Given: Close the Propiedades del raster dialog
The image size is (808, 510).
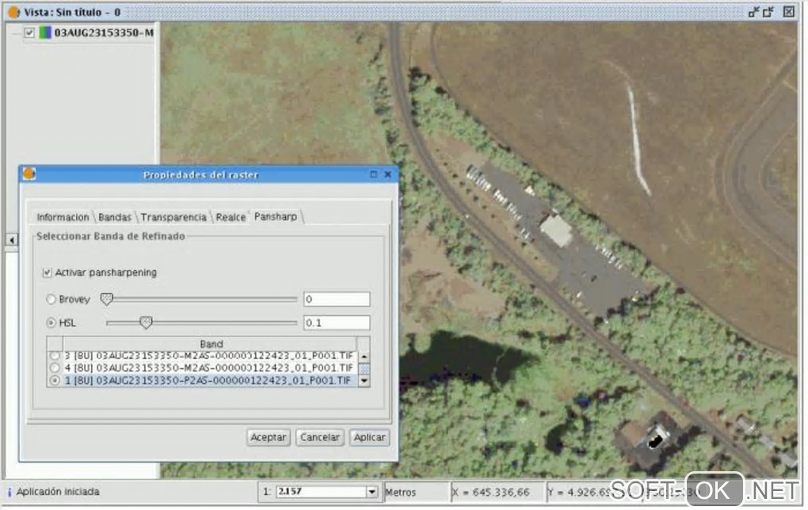Looking at the screenshot, I should click(388, 175).
